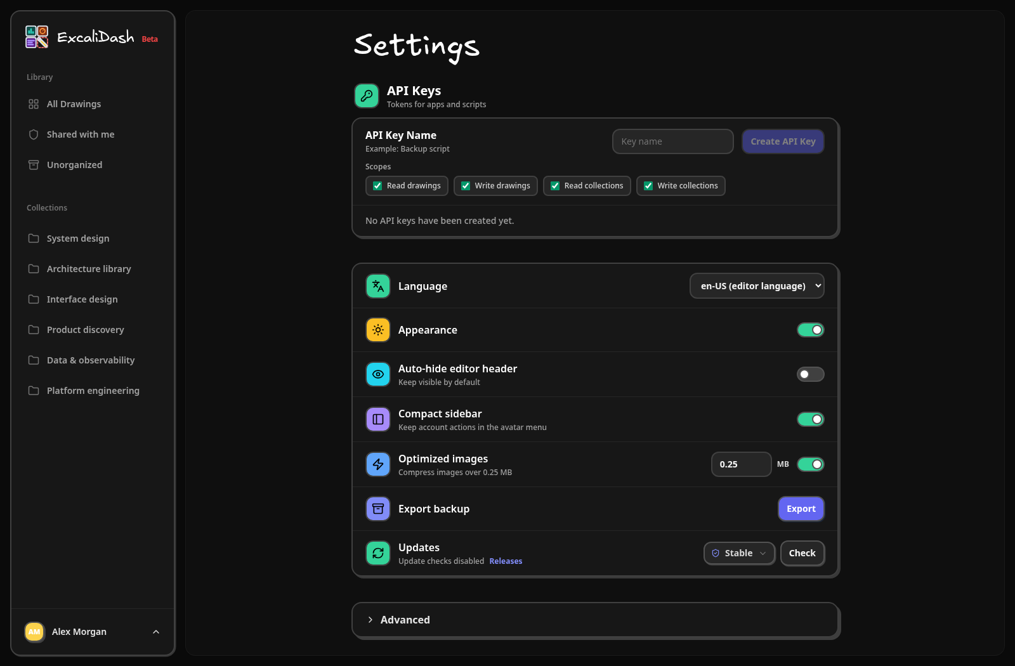
Task: Click the Language translate icon
Action: click(x=378, y=286)
